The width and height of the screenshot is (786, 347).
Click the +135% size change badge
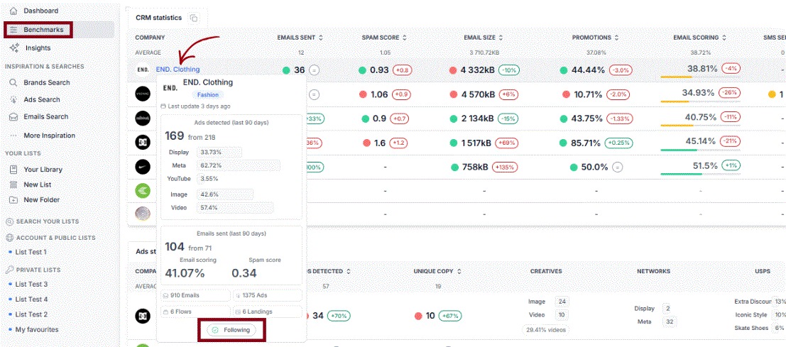pos(506,167)
